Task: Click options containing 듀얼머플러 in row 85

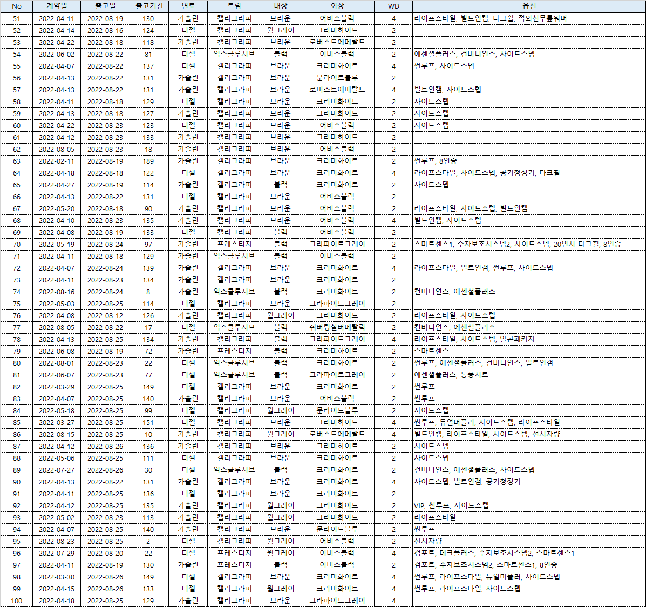Action: click(487, 423)
